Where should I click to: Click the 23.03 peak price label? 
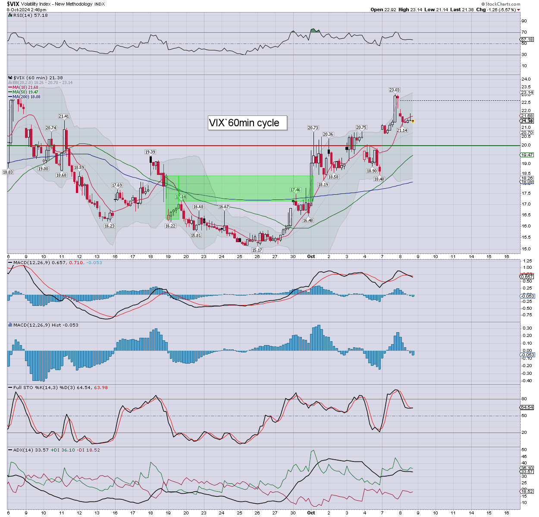click(394, 90)
